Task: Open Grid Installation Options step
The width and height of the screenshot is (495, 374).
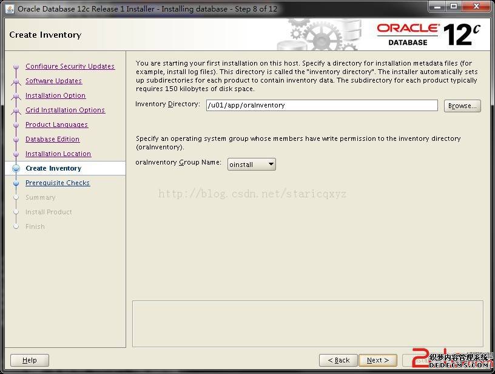Action: coord(65,110)
